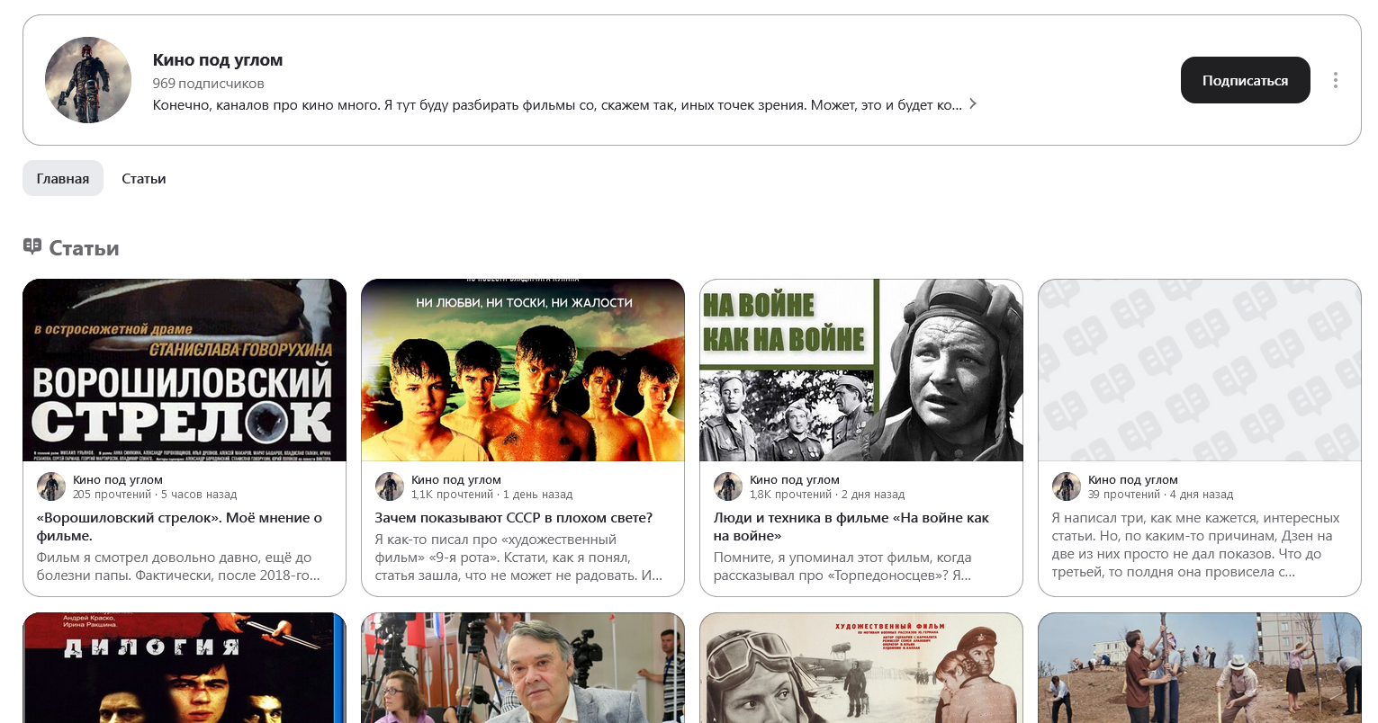Click "205 прочтений · 5 часов назад"
The image size is (1378, 723).
(155, 495)
